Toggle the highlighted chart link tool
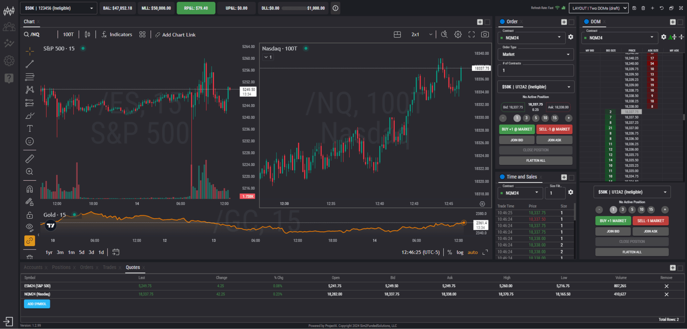This screenshot has width=687, height=329. coord(30,241)
